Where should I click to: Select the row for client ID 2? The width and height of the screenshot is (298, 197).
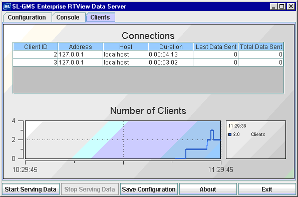click(x=148, y=54)
